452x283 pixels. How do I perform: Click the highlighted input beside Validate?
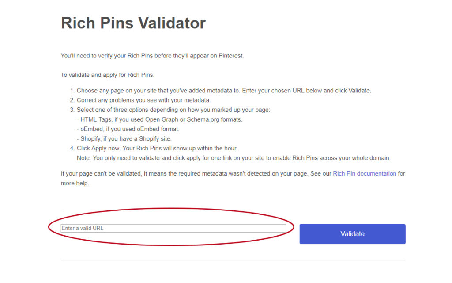click(172, 228)
